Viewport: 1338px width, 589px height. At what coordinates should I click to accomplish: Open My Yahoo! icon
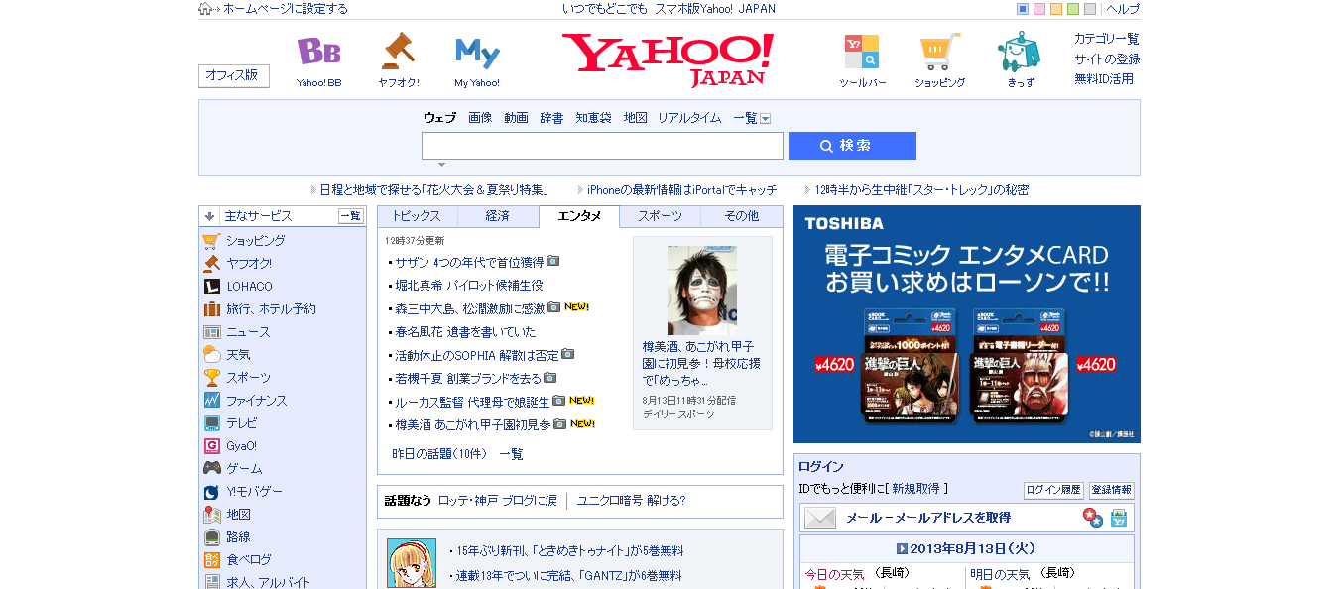477,52
